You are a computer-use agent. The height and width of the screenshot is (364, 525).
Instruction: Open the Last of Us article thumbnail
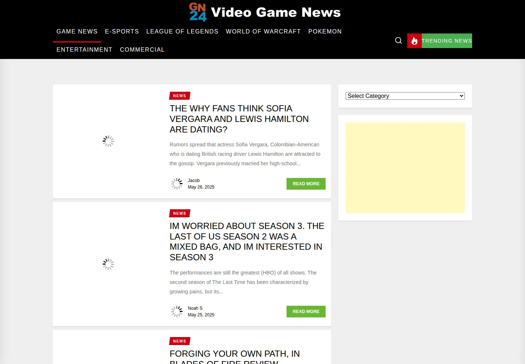[108, 264]
